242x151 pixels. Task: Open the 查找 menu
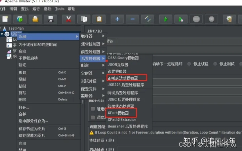25,9
